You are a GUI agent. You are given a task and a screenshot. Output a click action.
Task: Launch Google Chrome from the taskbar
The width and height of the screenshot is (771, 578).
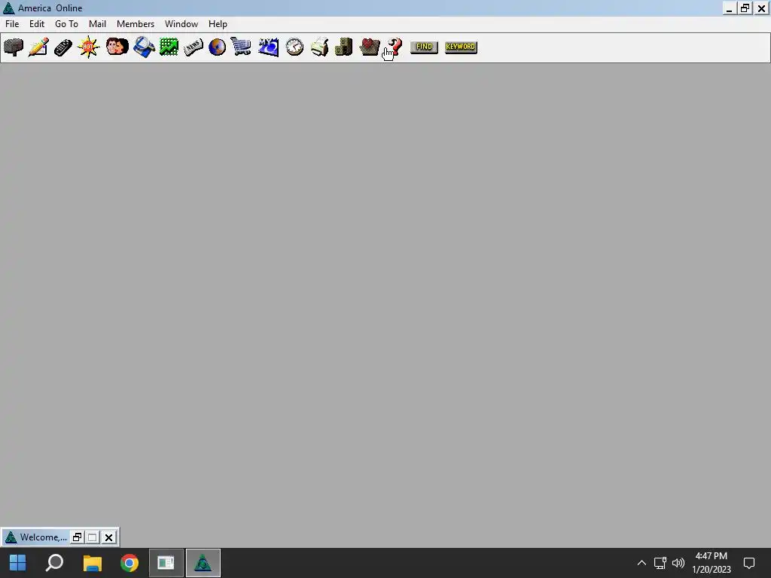pyautogui.click(x=130, y=563)
